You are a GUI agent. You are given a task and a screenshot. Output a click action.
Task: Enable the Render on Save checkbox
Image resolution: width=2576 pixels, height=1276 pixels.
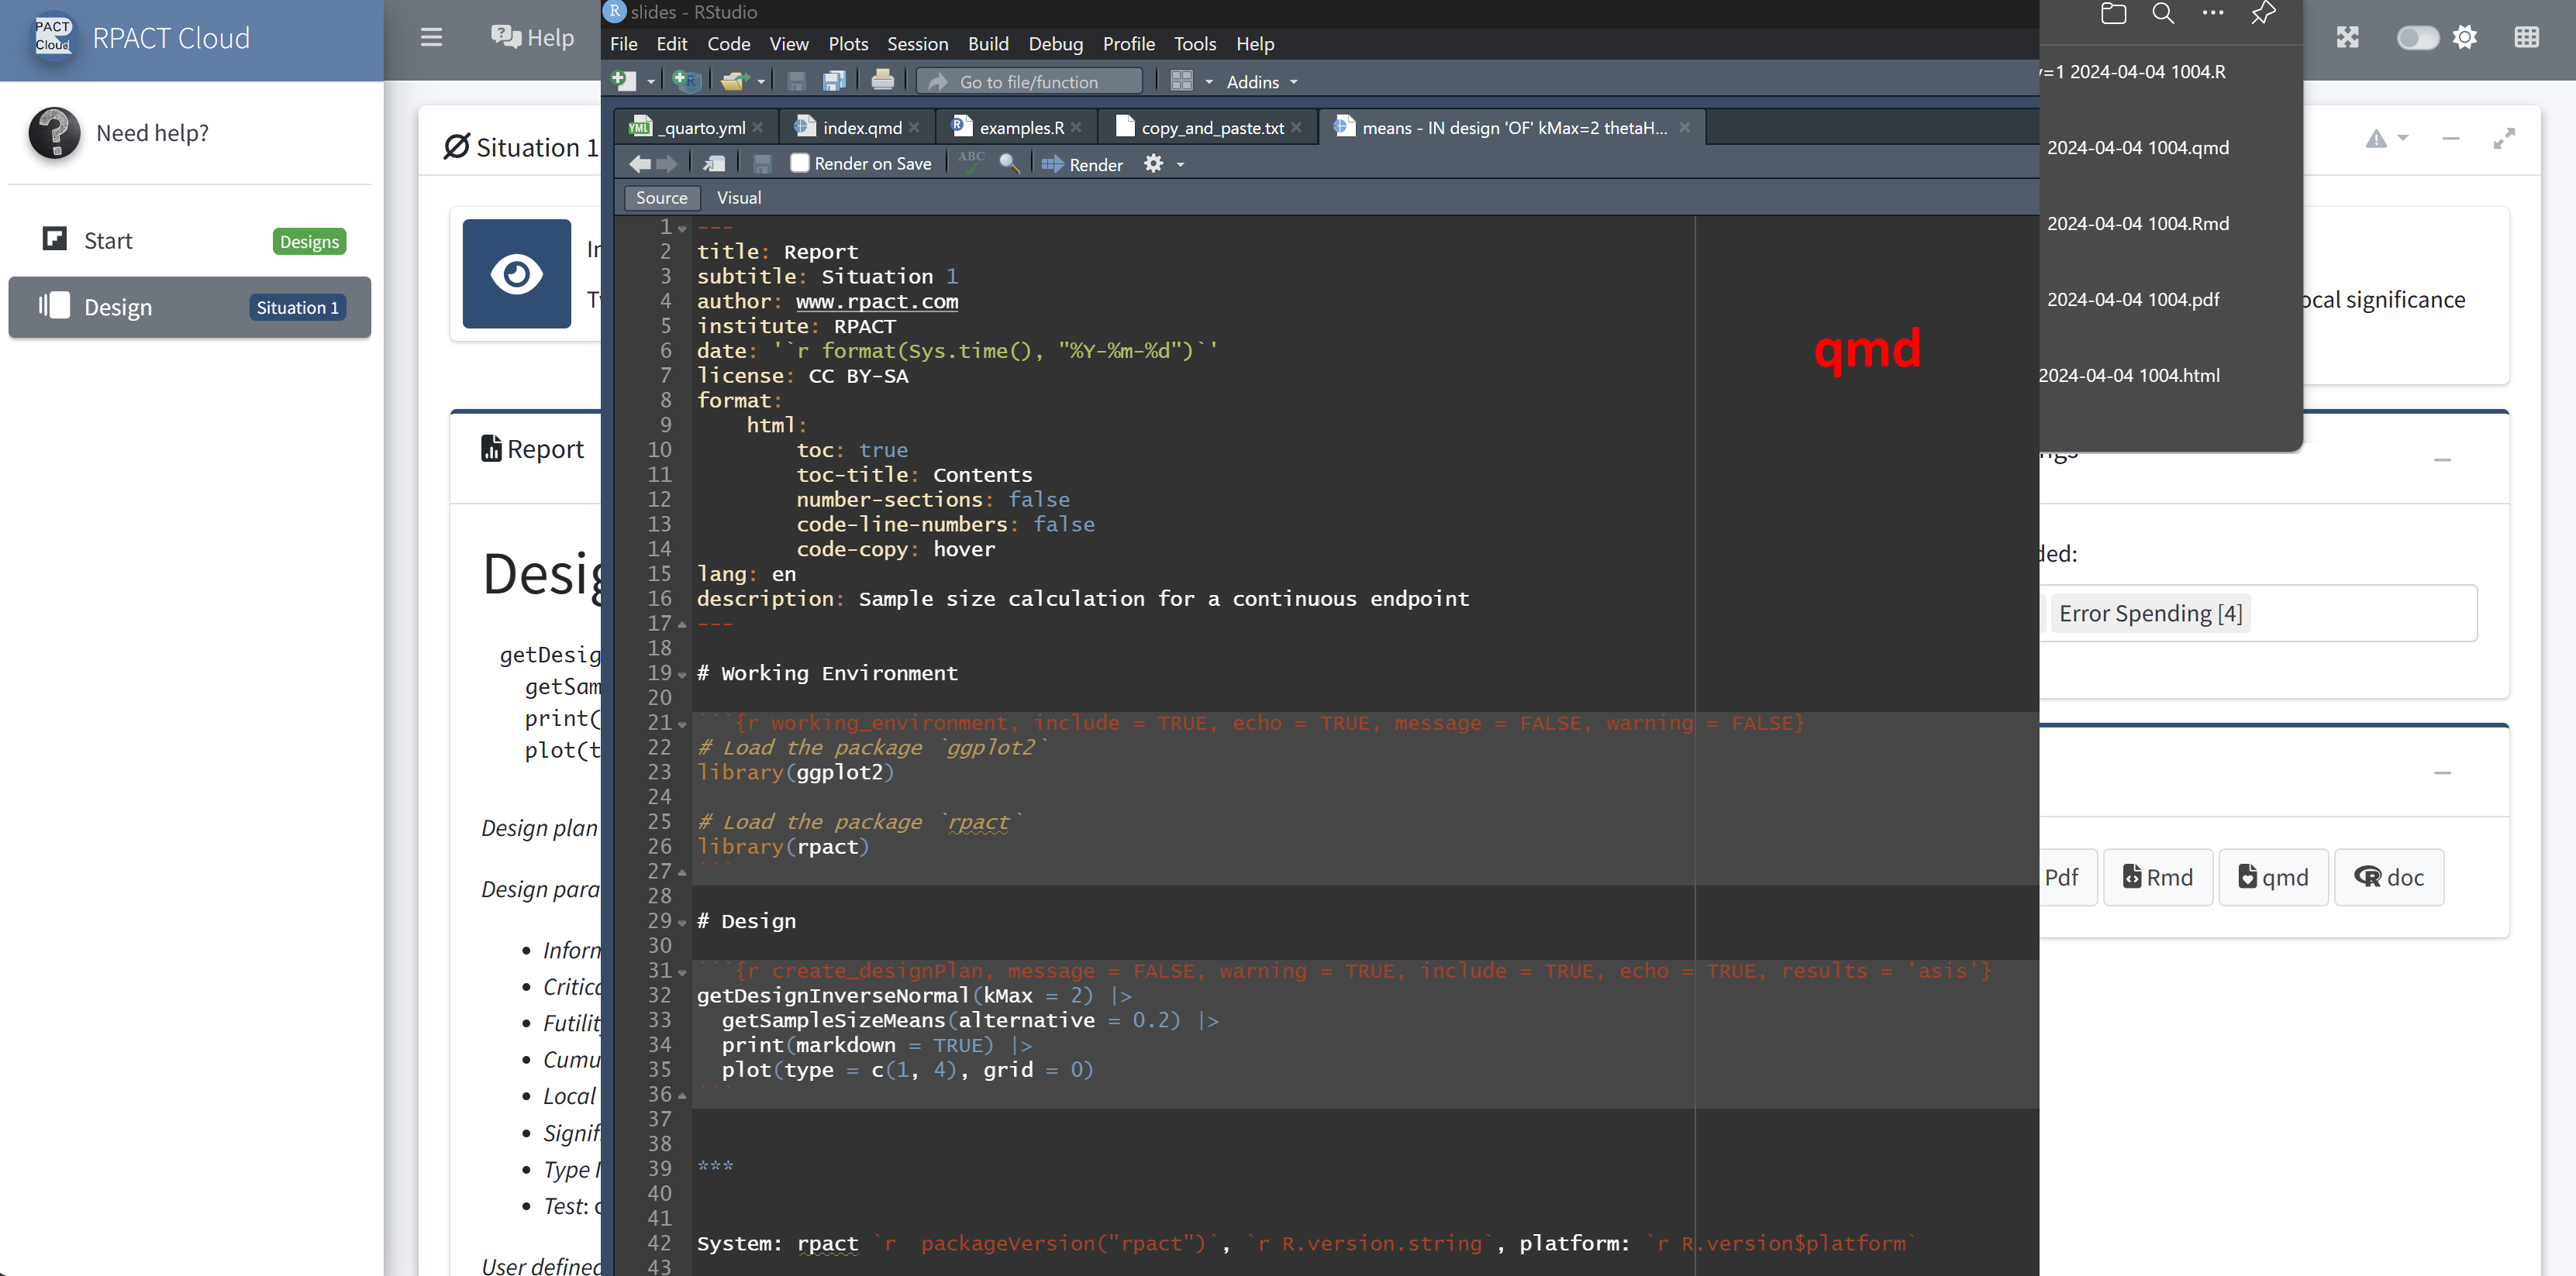799,163
